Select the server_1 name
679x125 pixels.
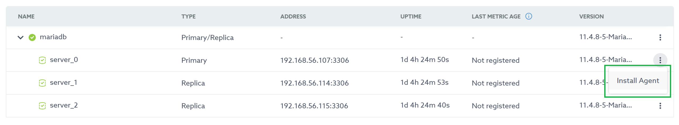click(63, 83)
